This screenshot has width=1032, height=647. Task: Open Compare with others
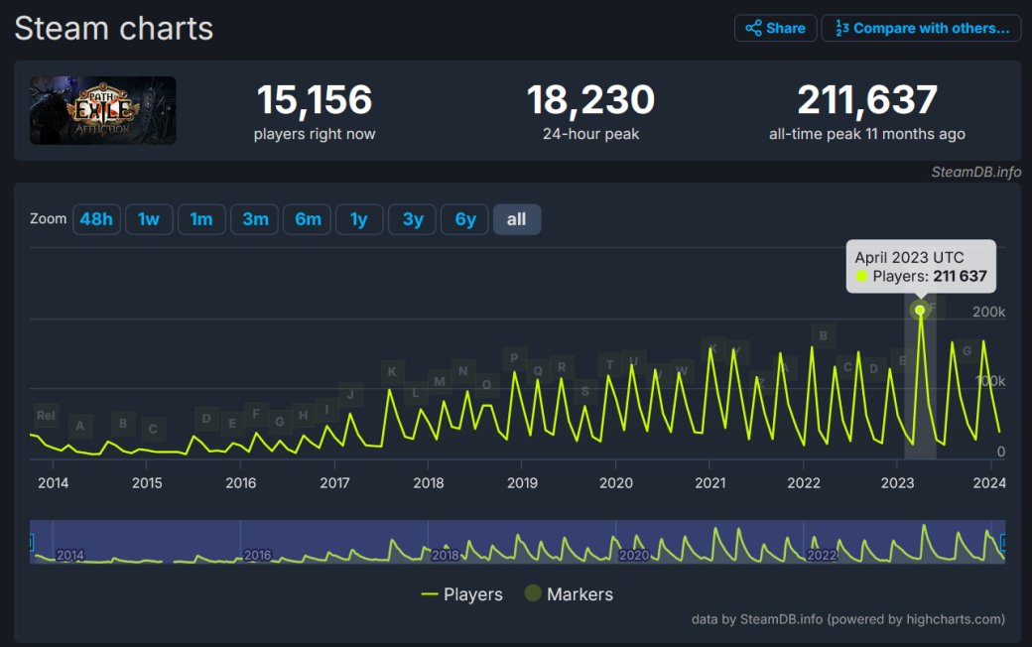point(922,29)
